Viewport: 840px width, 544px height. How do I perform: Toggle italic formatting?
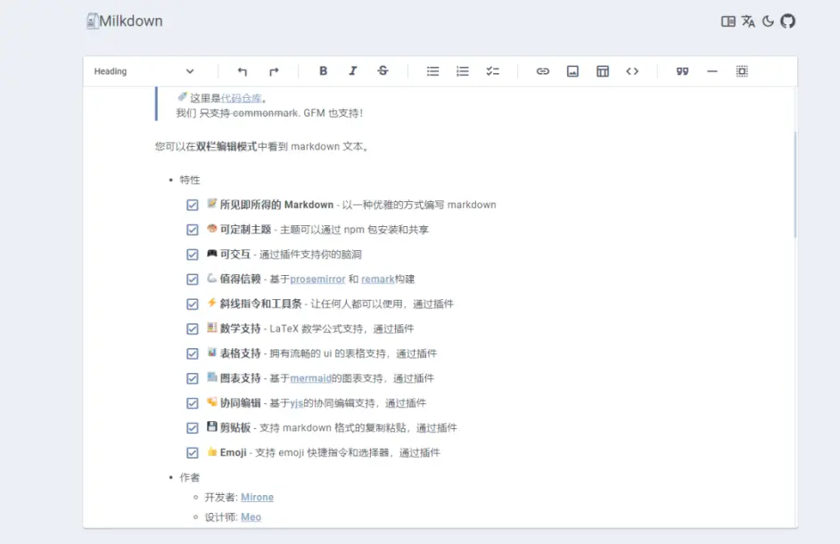(352, 71)
